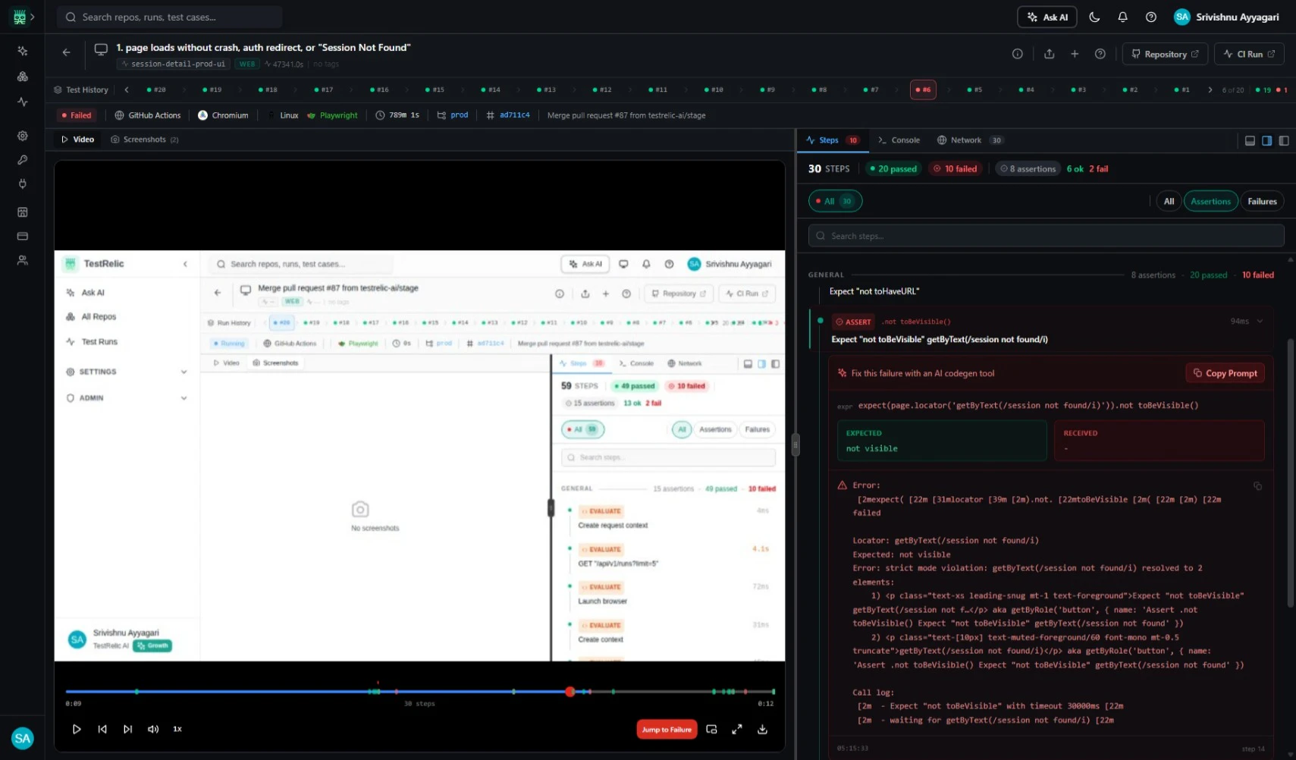Go to next test history page chevron
Viewport: 1296px width, 760px height.
tap(1210, 90)
